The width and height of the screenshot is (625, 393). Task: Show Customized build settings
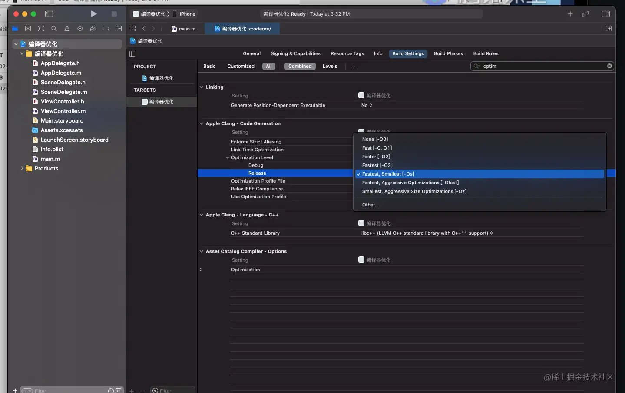(241, 66)
